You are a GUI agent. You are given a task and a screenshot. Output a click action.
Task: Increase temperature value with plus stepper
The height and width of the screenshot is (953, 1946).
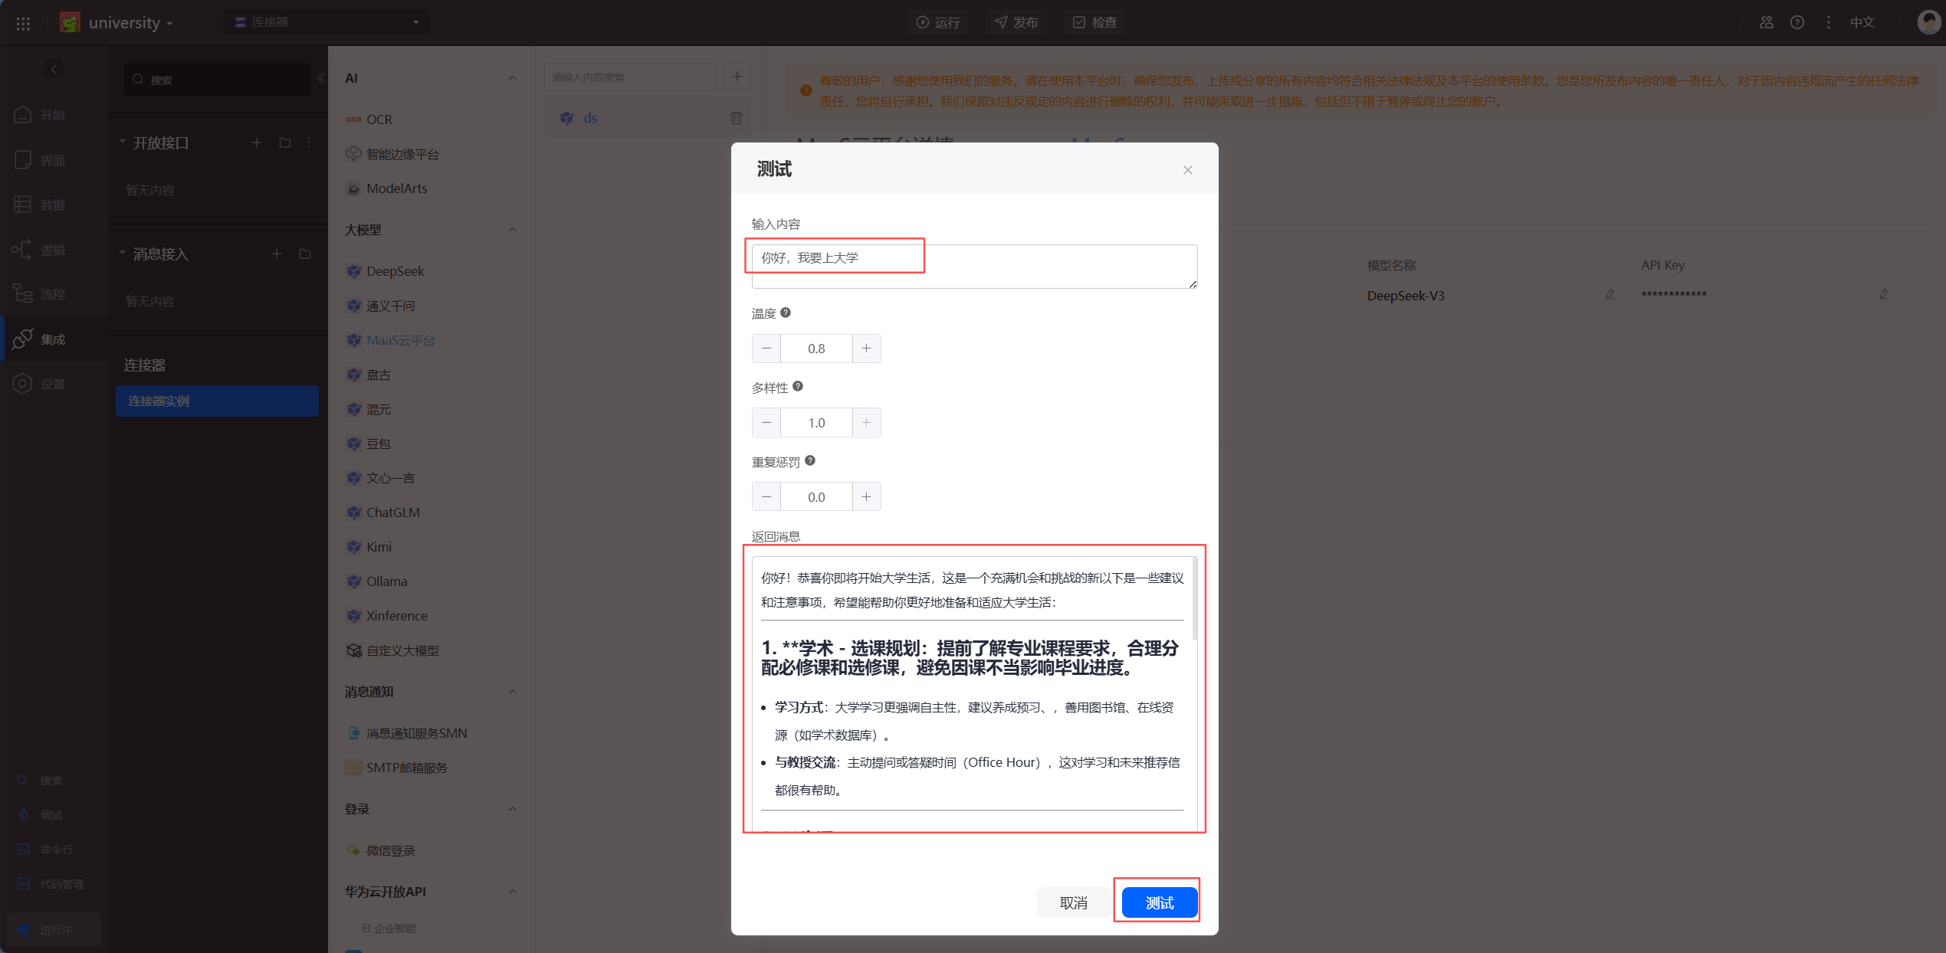pos(866,349)
